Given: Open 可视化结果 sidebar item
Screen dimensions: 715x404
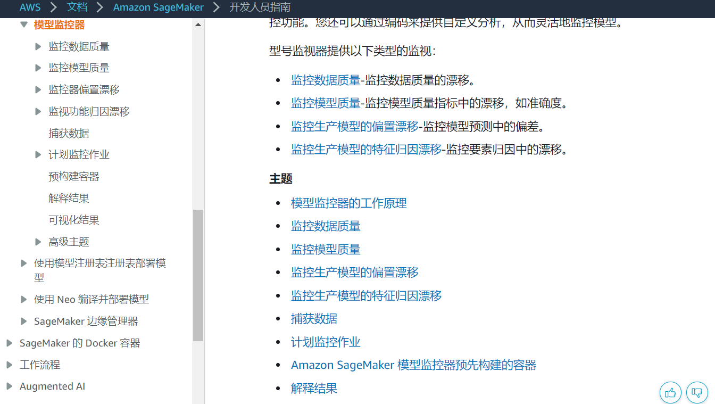Looking at the screenshot, I should tap(73, 220).
